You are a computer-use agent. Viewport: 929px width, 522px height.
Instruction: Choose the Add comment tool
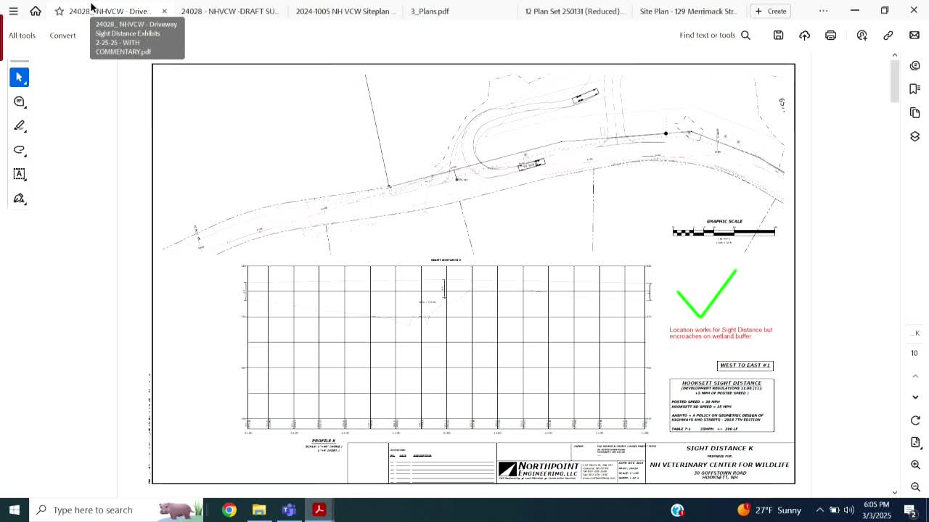pyautogui.click(x=20, y=101)
